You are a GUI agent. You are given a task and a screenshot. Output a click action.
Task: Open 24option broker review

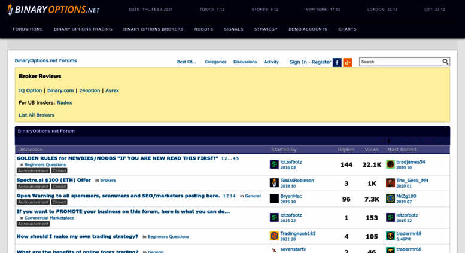90,90
